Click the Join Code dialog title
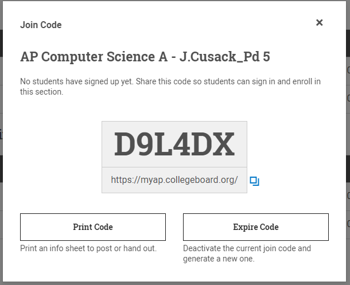Image resolution: width=350 pixels, height=285 pixels. (x=41, y=25)
